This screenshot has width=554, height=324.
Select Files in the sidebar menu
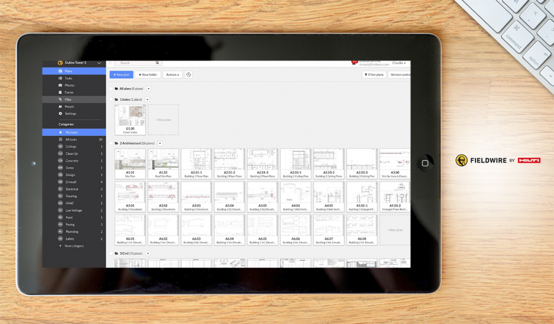68,99
